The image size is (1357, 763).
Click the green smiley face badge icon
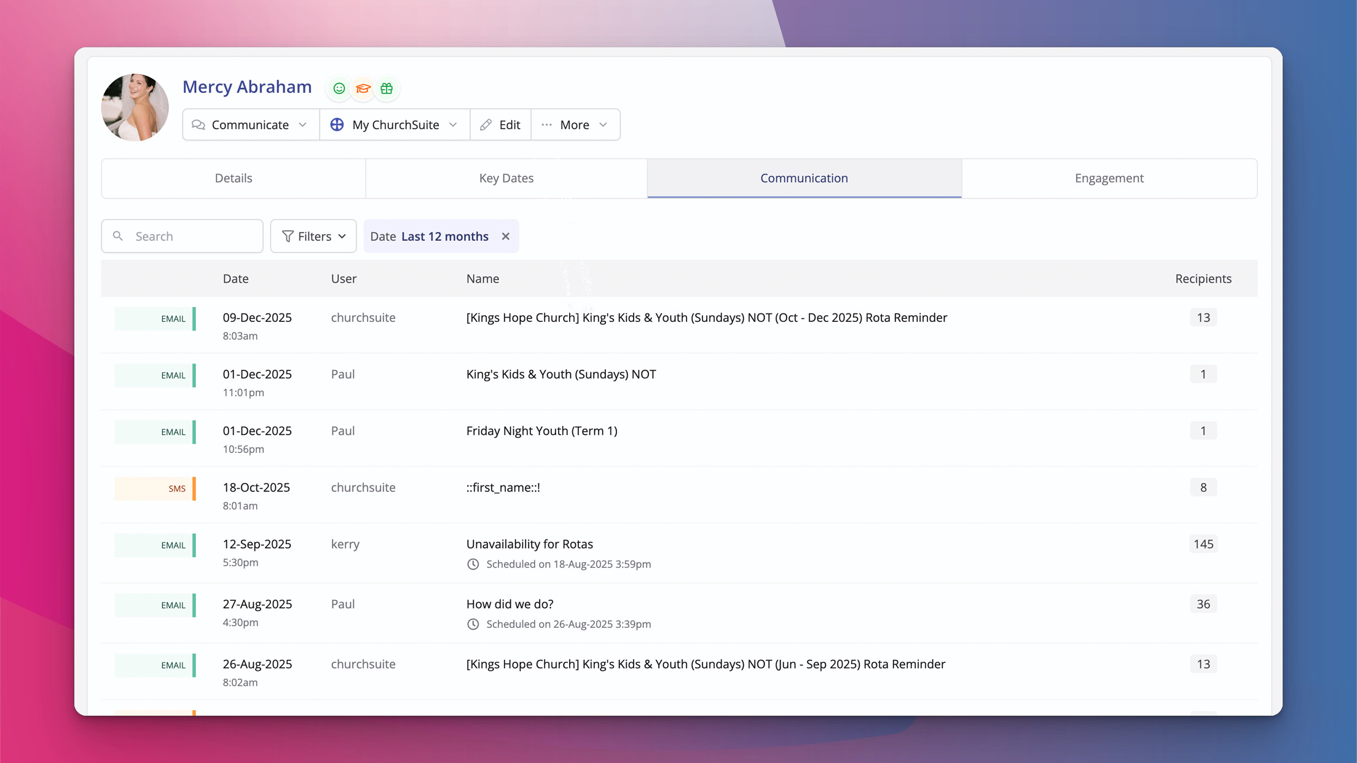339,88
